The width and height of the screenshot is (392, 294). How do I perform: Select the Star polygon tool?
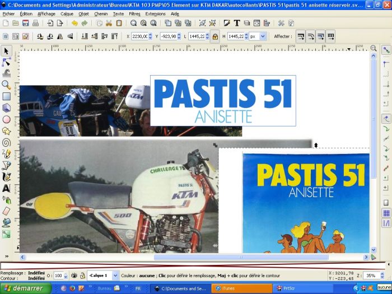(6, 130)
